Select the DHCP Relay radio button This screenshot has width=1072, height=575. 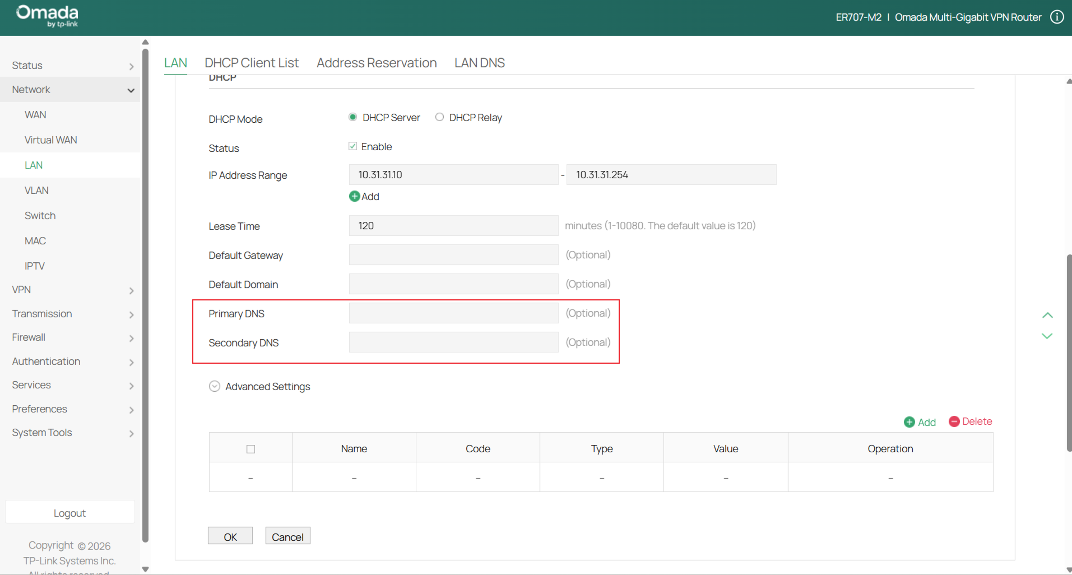pos(439,117)
